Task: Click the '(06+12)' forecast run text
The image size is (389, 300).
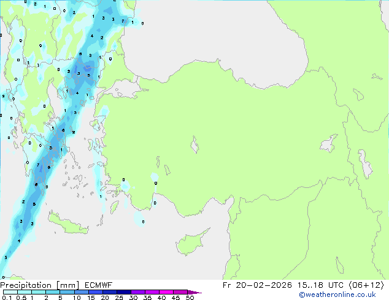Action: tap(366, 285)
